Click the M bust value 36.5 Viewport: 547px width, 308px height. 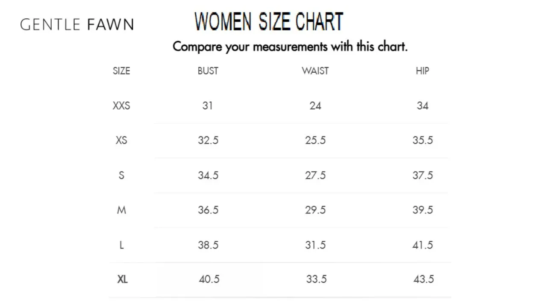click(x=208, y=210)
